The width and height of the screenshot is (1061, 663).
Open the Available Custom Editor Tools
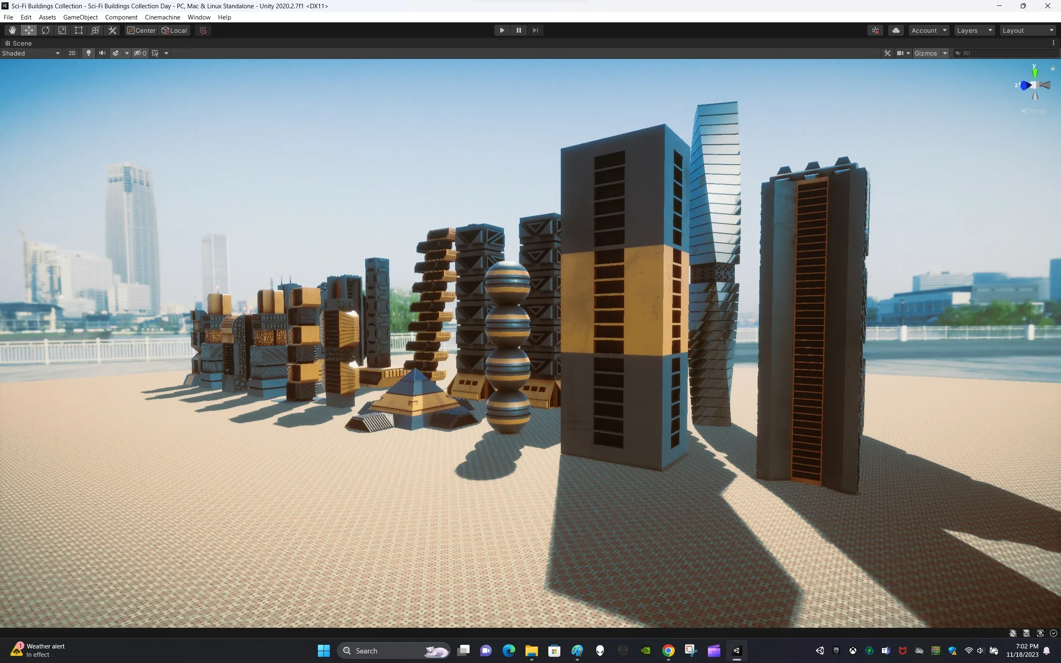(x=112, y=30)
